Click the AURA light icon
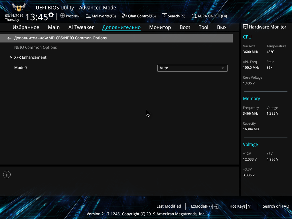 (194, 16)
